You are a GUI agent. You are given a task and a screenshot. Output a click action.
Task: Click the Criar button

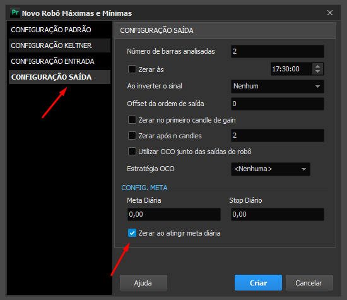(258, 283)
